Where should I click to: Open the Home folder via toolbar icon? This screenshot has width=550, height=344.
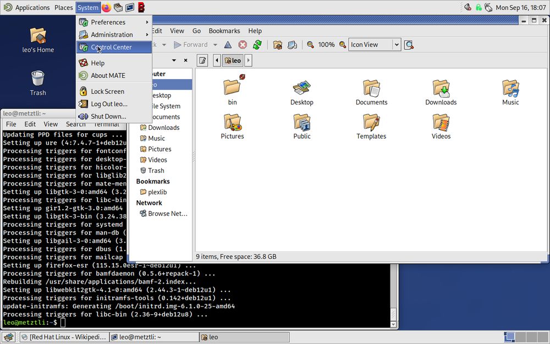click(277, 45)
